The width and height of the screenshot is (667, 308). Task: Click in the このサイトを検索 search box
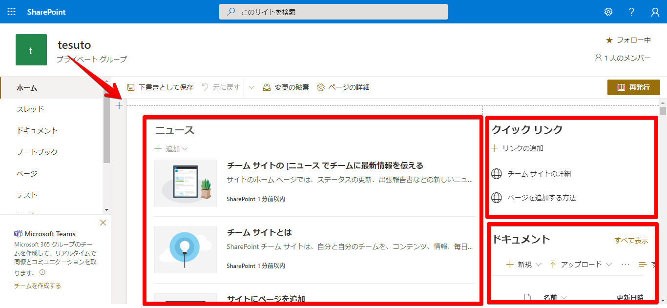(x=333, y=12)
